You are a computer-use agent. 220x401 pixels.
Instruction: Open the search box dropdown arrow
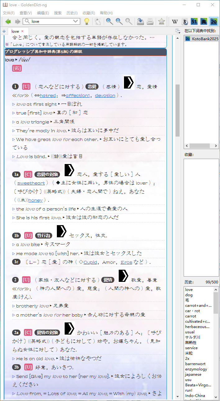click(x=76, y=21)
